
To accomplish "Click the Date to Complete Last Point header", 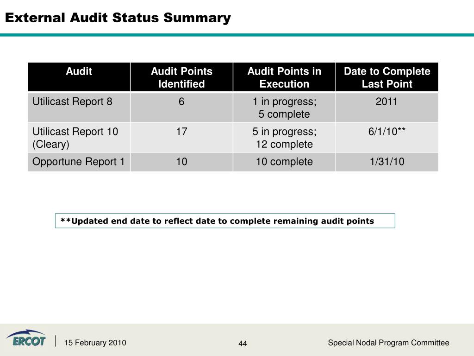I will [387, 77].
